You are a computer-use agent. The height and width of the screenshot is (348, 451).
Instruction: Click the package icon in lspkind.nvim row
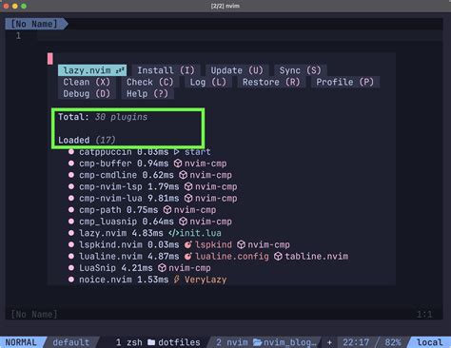(x=241, y=245)
